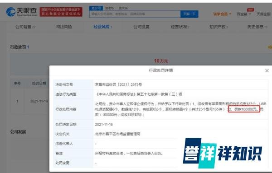
Task: Click the 天眼一下 search button
Action: pos(189,14)
